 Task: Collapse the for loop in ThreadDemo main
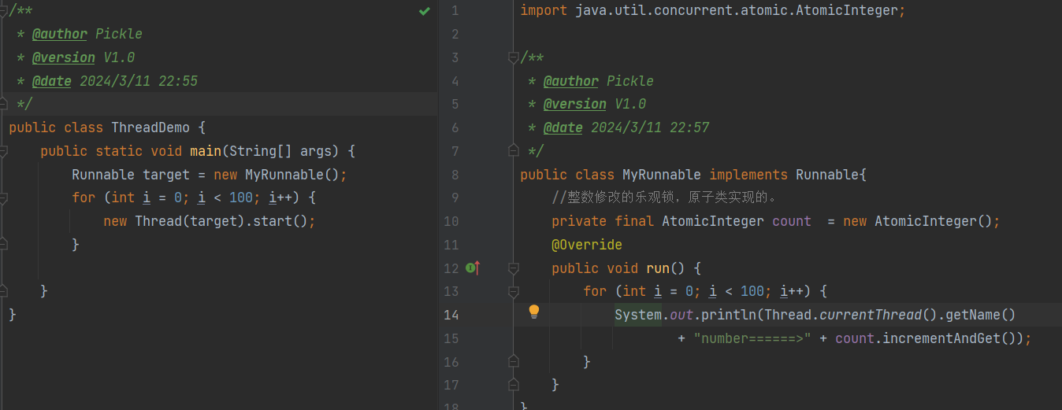pos(3,198)
